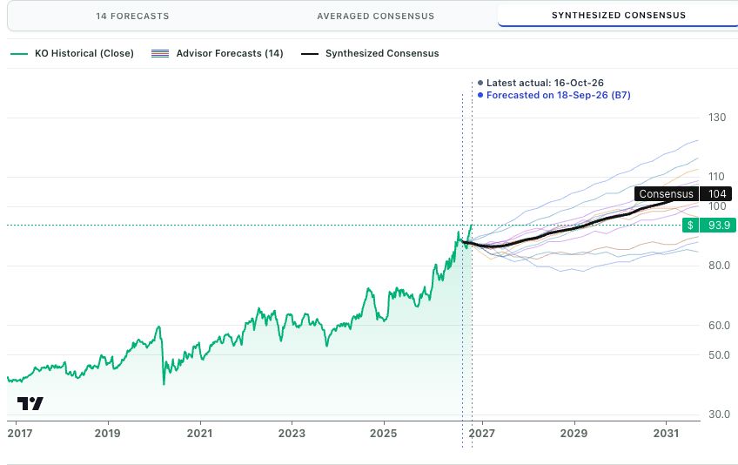Click the 2021 time axis label
This screenshot has width=738, height=465.
(x=199, y=433)
